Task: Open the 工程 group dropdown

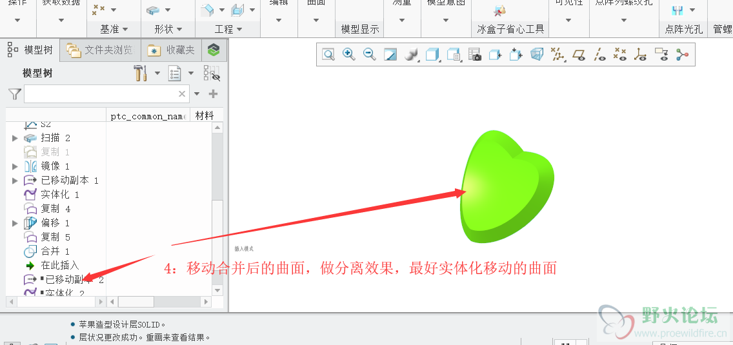Action: tap(228, 30)
